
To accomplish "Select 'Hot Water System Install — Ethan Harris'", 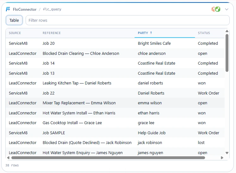I will pos(79,113).
